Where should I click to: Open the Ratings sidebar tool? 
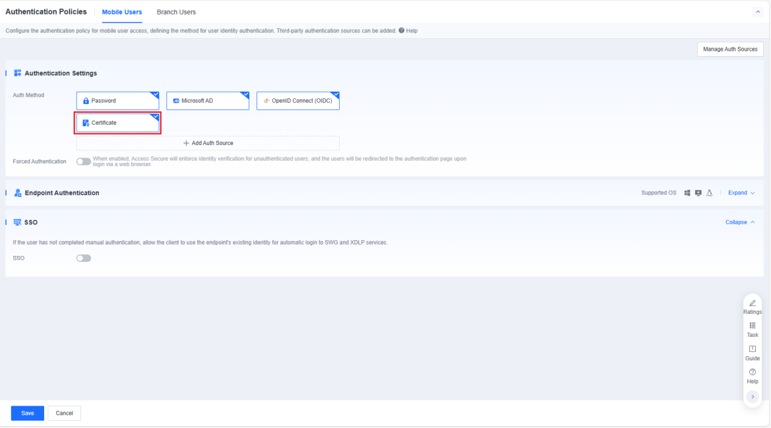[753, 307]
